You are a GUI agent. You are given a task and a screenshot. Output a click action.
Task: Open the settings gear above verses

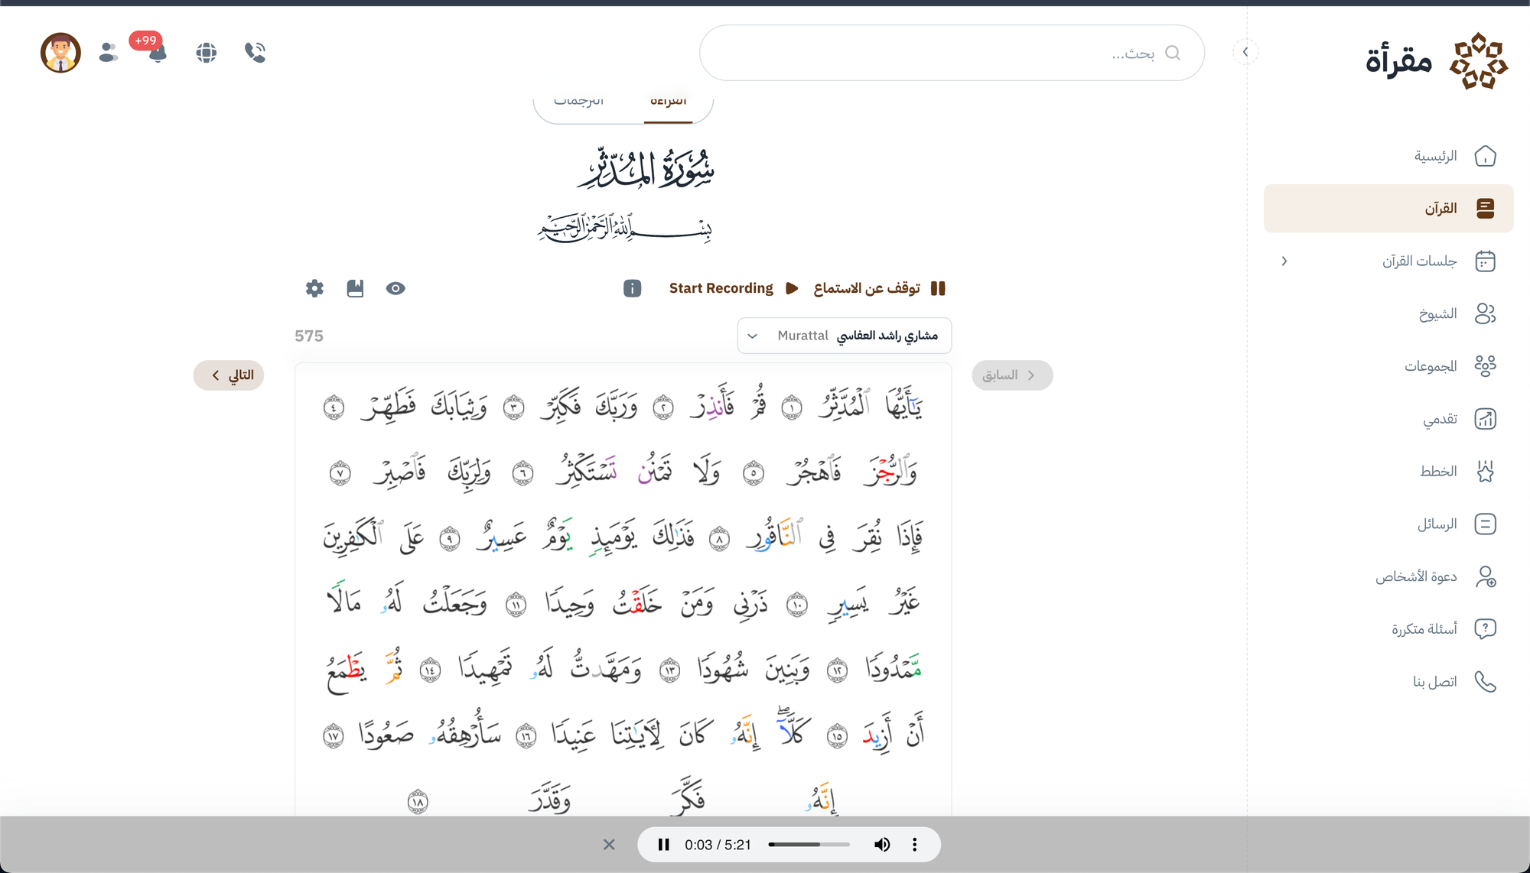[314, 288]
